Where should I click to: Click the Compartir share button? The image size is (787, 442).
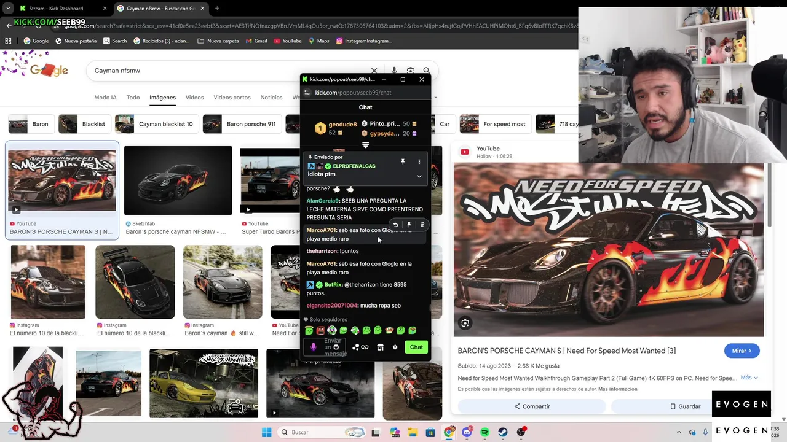532,406
